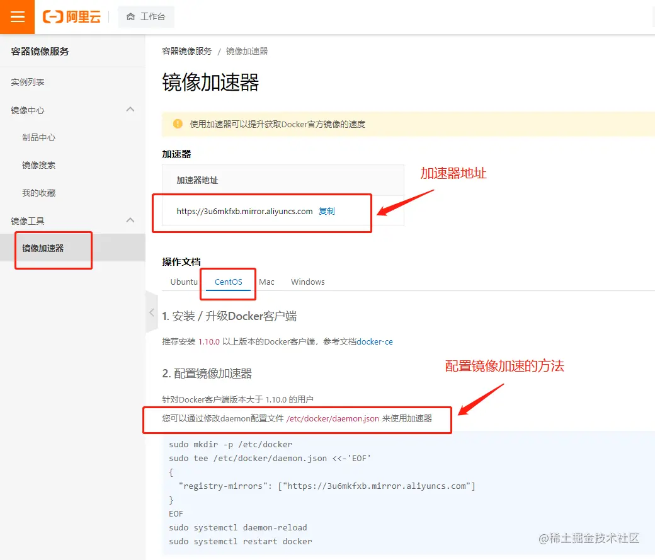655x560 pixels.
Task: Collapse the 镜像中心 section chevron
Action: (x=130, y=110)
